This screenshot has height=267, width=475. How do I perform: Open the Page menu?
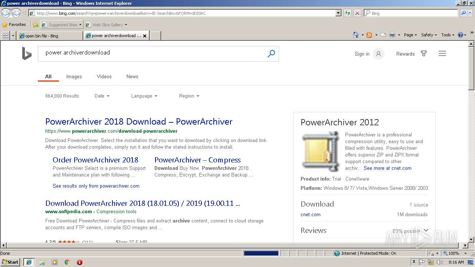[410, 35]
